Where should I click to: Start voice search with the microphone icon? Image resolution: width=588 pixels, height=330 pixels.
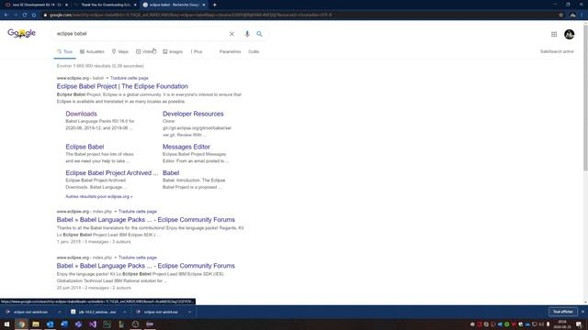click(x=247, y=34)
